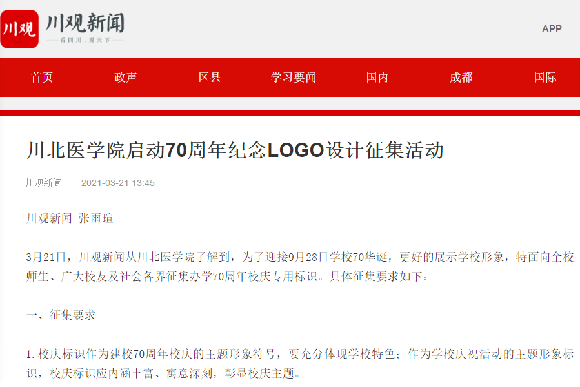Image resolution: width=580 pixels, height=387 pixels.
Task: Click the heading 一、征集要求
Action: click(61, 315)
